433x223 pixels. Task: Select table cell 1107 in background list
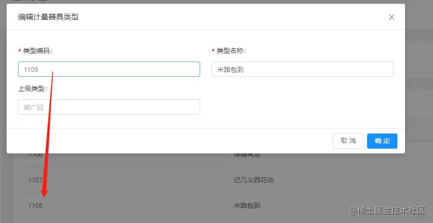click(x=36, y=180)
